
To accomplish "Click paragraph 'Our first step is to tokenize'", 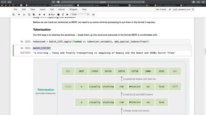I will pyautogui.click(x=95, y=35).
